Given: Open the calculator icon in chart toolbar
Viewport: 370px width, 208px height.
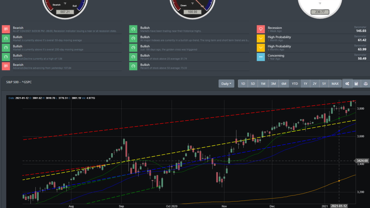Looking at the screenshot, I should [356, 84].
